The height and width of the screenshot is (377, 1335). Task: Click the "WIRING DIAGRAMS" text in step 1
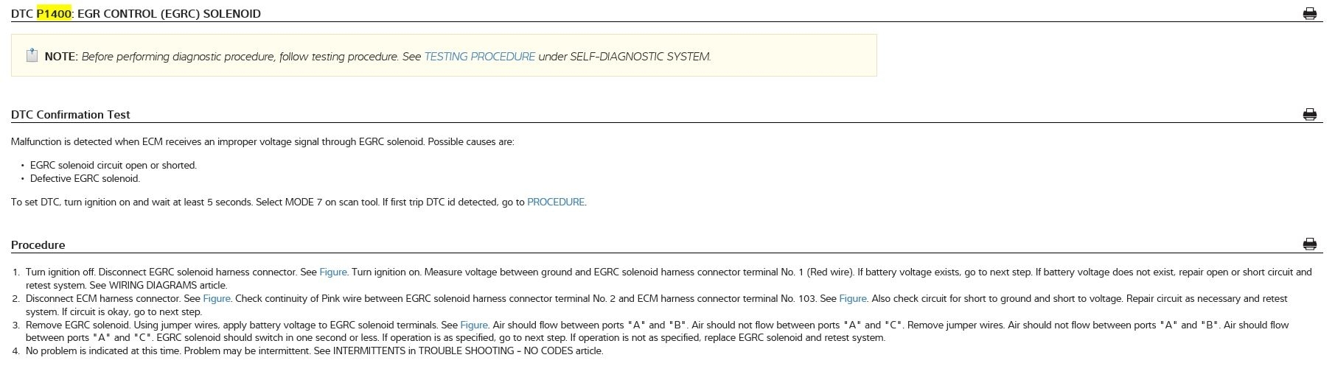click(x=153, y=285)
